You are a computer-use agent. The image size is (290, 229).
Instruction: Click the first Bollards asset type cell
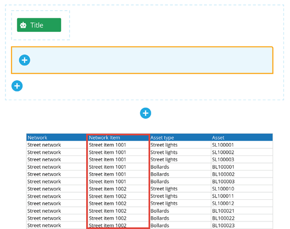pos(180,167)
